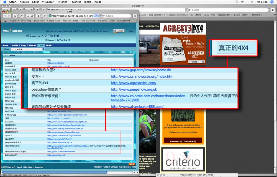Switch to the Blog tab on msn Spaces
Viewport: 277px width, 177px height.
(x=24, y=45)
